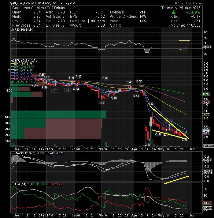Click the green 5.47 EMA axis tag

(x=206, y=94)
